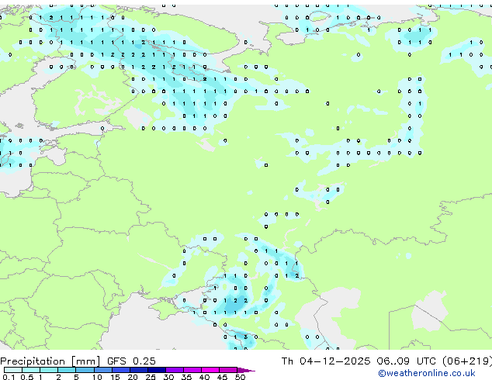Select the '10' legend scale label

[x=97, y=377]
